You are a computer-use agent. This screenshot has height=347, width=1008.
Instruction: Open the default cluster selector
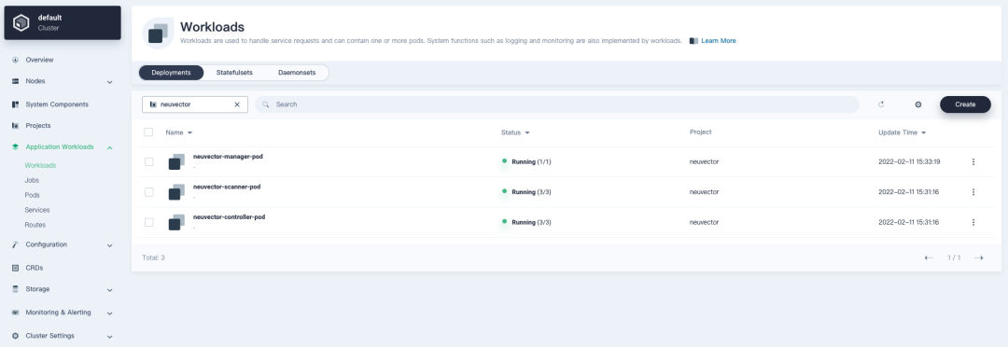coord(63,22)
